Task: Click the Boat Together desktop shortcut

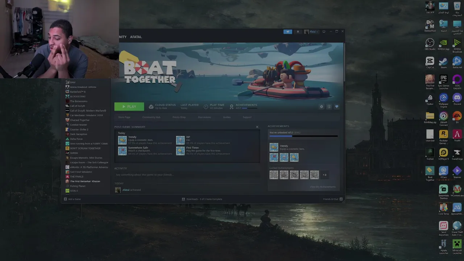Action: coord(430,174)
